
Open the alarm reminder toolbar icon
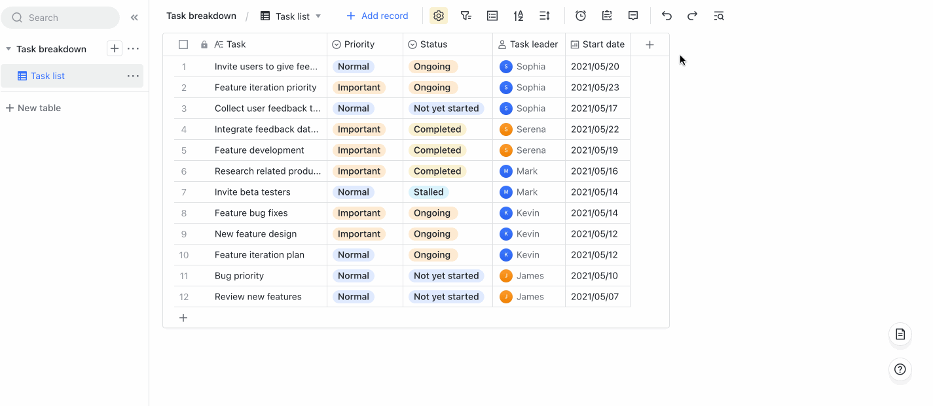[x=580, y=15]
